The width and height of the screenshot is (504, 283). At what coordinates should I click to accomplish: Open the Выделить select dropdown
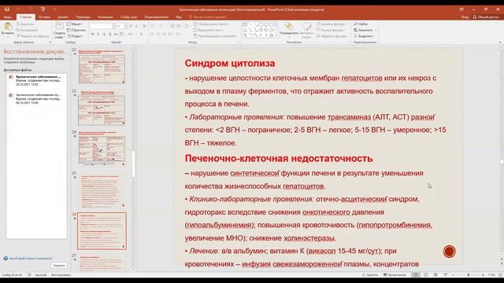point(365,36)
